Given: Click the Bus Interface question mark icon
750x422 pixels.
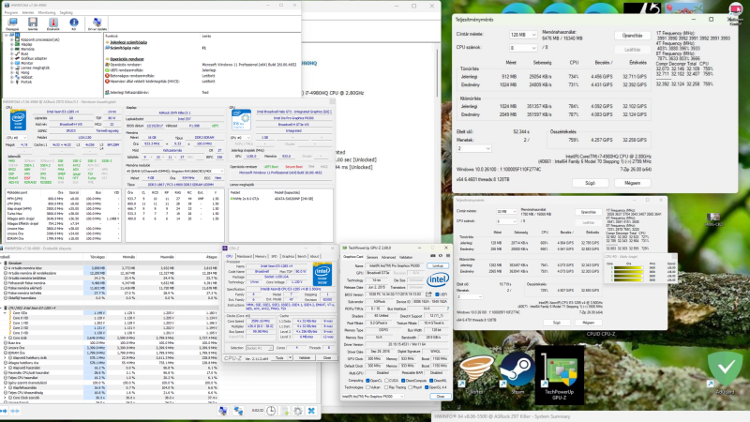Looking at the screenshot, I should (448, 309).
